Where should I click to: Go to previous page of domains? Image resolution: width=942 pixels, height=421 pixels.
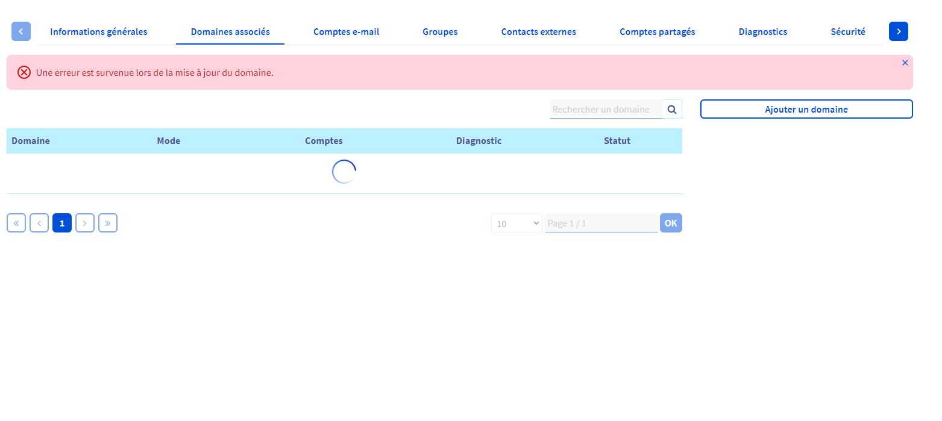39,223
